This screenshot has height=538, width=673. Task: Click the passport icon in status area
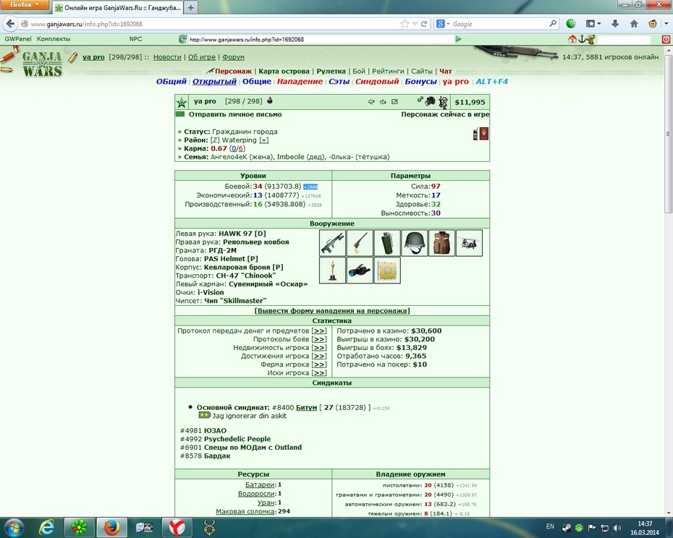tap(484, 134)
